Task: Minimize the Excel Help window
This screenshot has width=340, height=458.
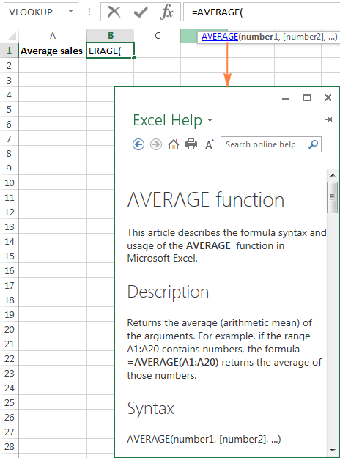Action: [285, 98]
